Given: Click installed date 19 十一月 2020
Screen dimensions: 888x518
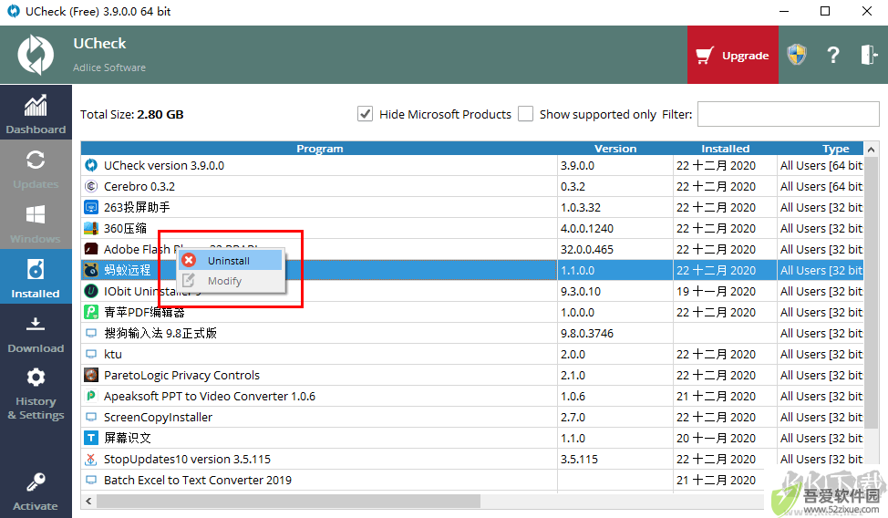Looking at the screenshot, I should [x=716, y=291].
